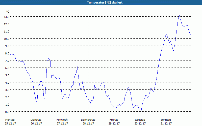
Task: Select the Montag day label
Action: click(x=10, y=120)
